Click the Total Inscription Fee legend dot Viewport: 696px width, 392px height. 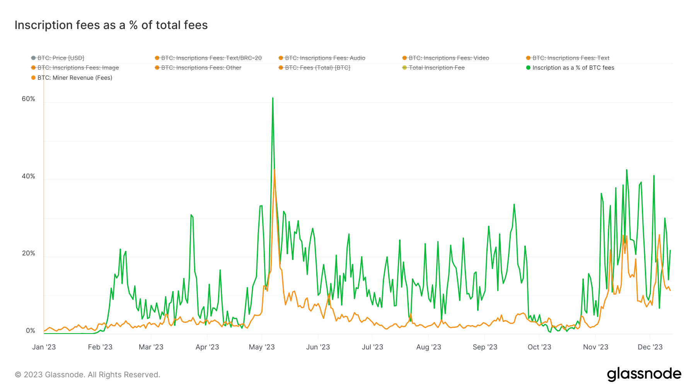[404, 68]
